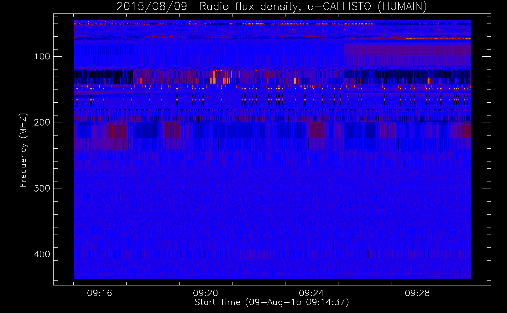Image resolution: width=507 pixels, height=313 pixels.
Task: Click the '09:28' time tick label
Action: pos(417,293)
